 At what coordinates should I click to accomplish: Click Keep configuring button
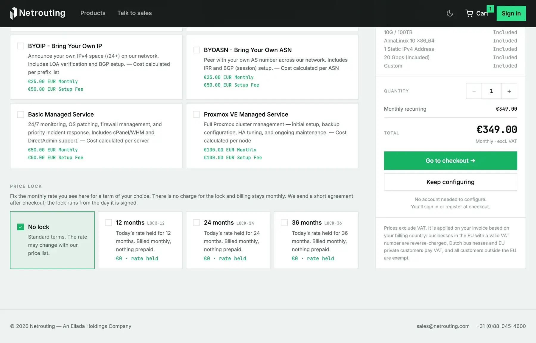pyautogui.click(x=450, y=182)
